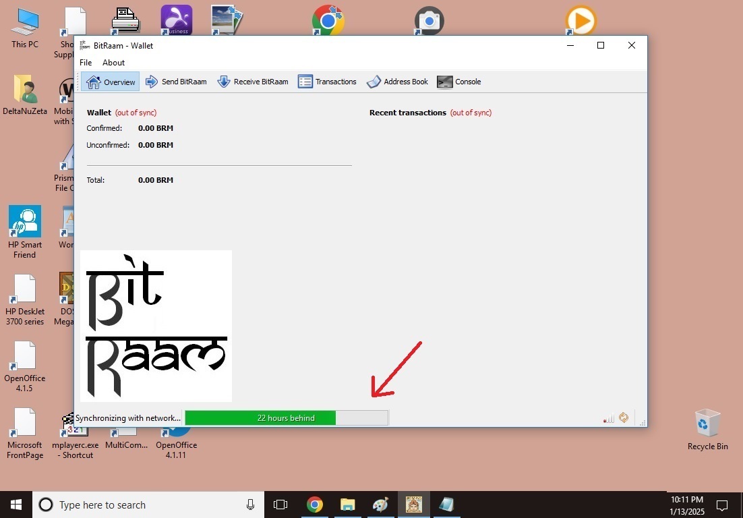Click the sync status spinner icon
This screenshot has height=518, width=743.
[624, 418]
